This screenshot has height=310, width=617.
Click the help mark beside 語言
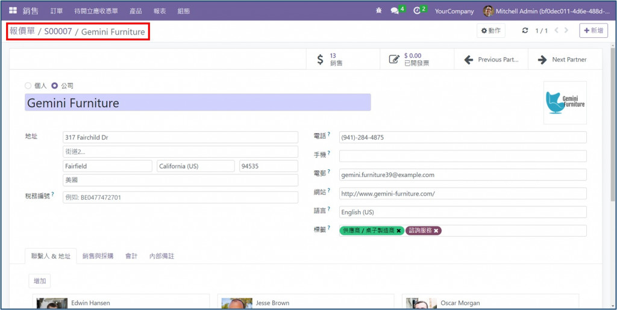click(328, 209)
